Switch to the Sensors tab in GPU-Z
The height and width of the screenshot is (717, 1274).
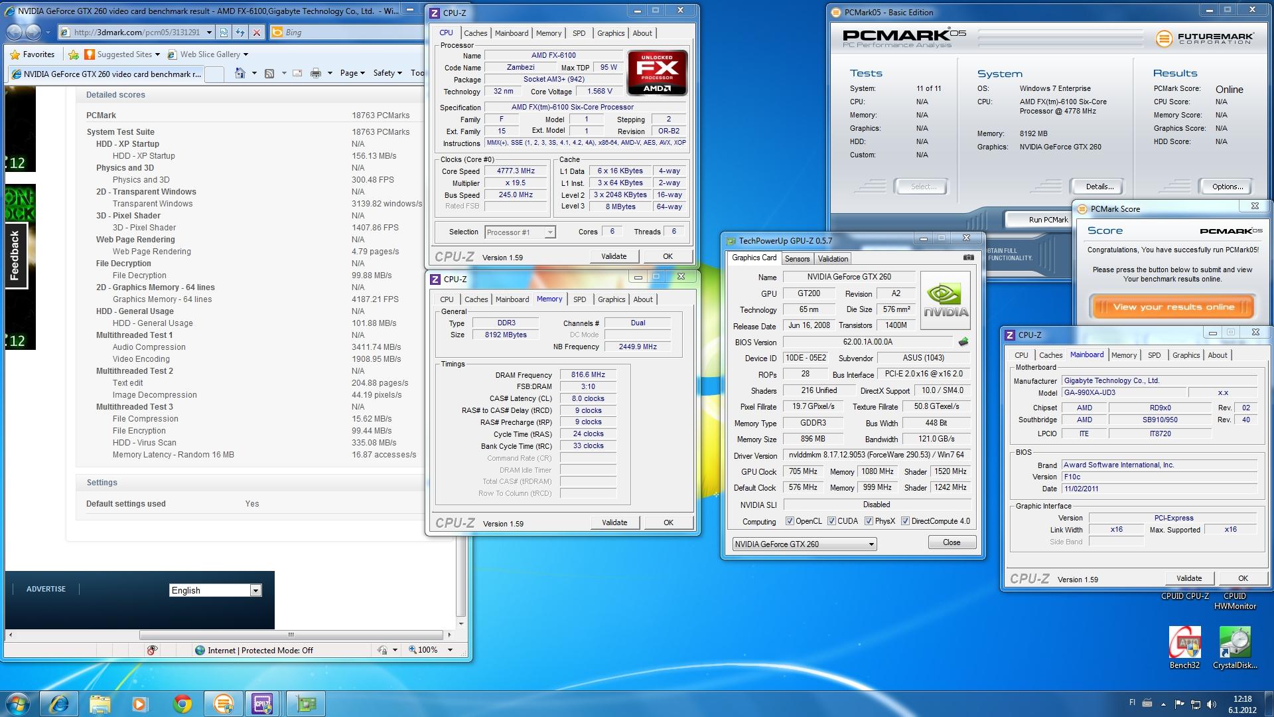[797, 259]
